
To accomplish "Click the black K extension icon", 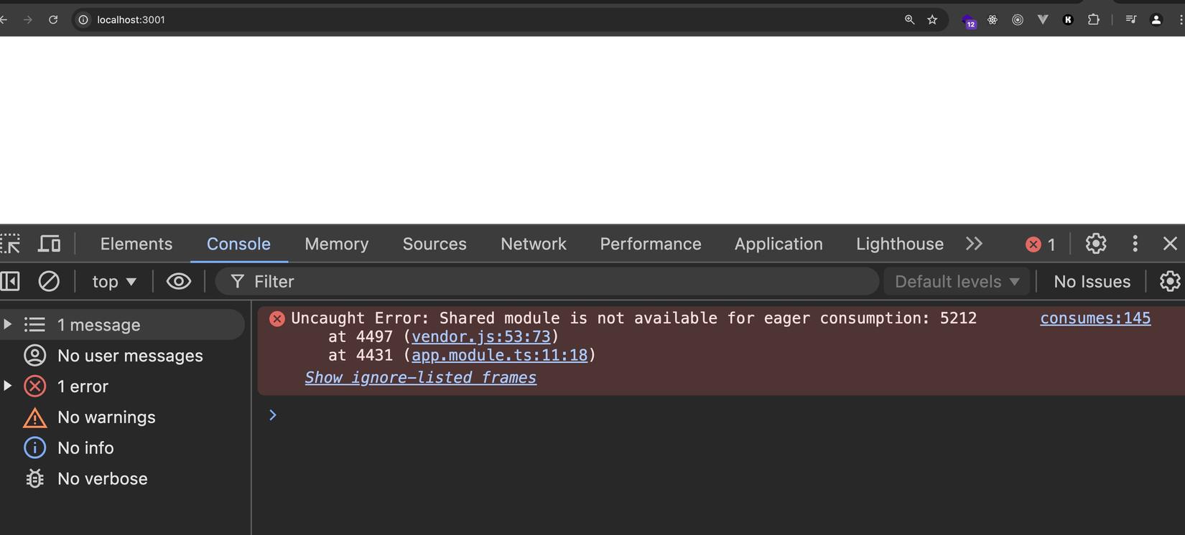I will click(1068, 20).
